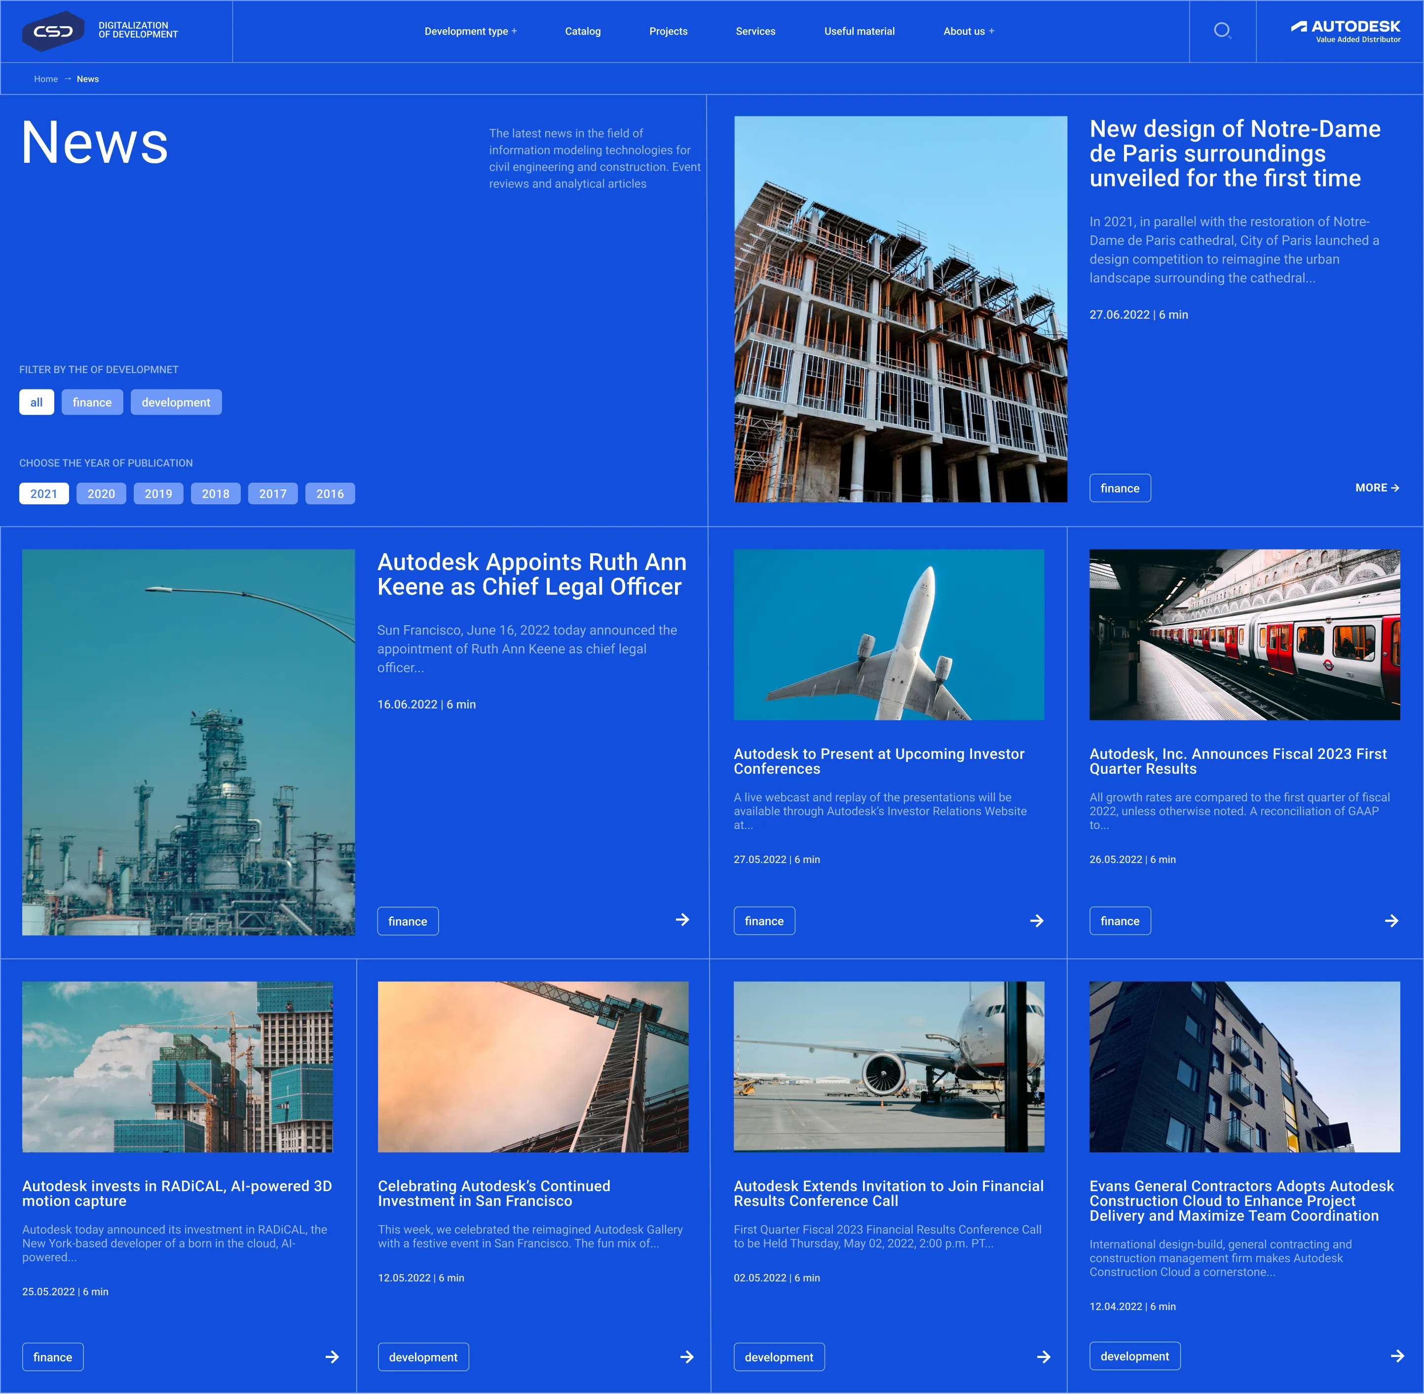The image size is (1424, 1394).
Task: Click the building under construction photo
Action: (x=900, y=309)
